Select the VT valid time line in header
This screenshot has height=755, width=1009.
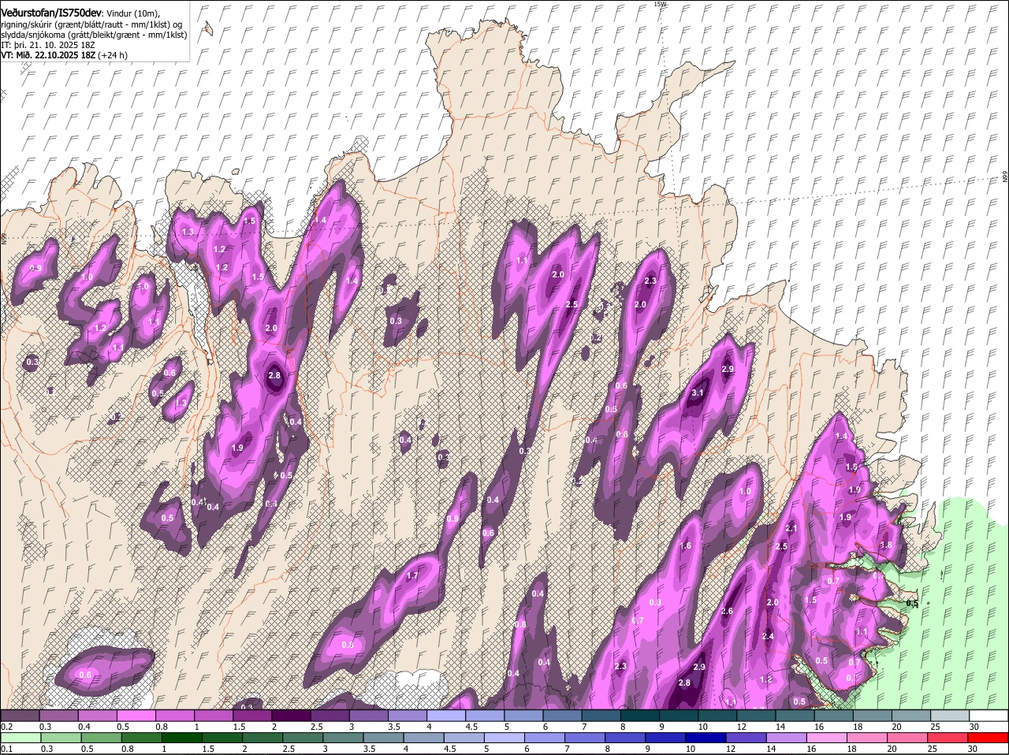64,56
